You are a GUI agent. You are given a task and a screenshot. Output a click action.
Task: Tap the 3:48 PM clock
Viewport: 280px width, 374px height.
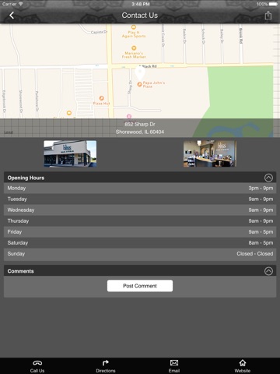pos(141,4)
